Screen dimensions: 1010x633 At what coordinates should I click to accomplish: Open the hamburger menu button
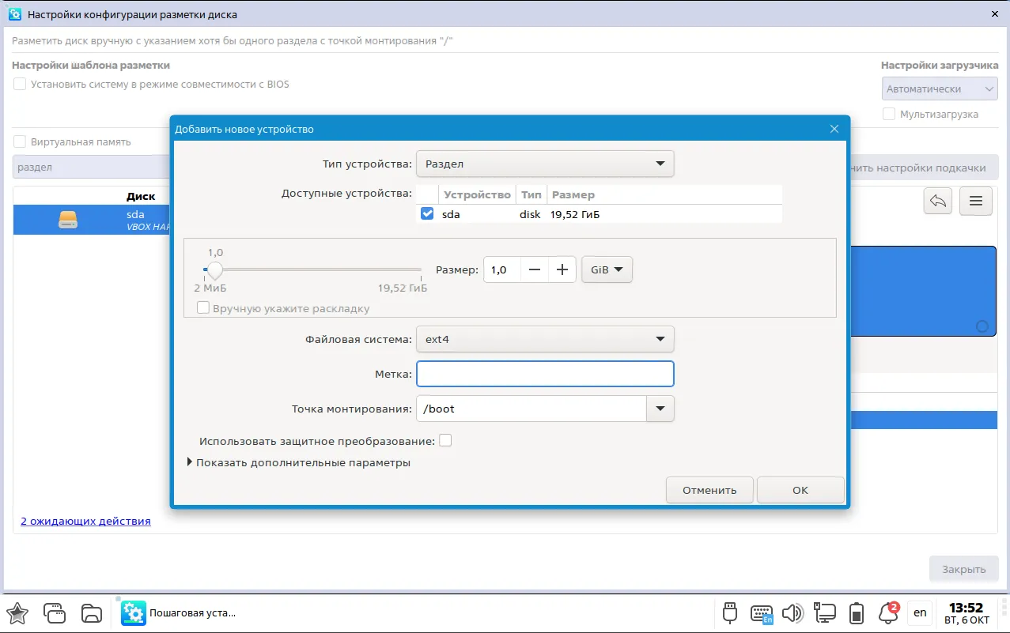(976, 202)
